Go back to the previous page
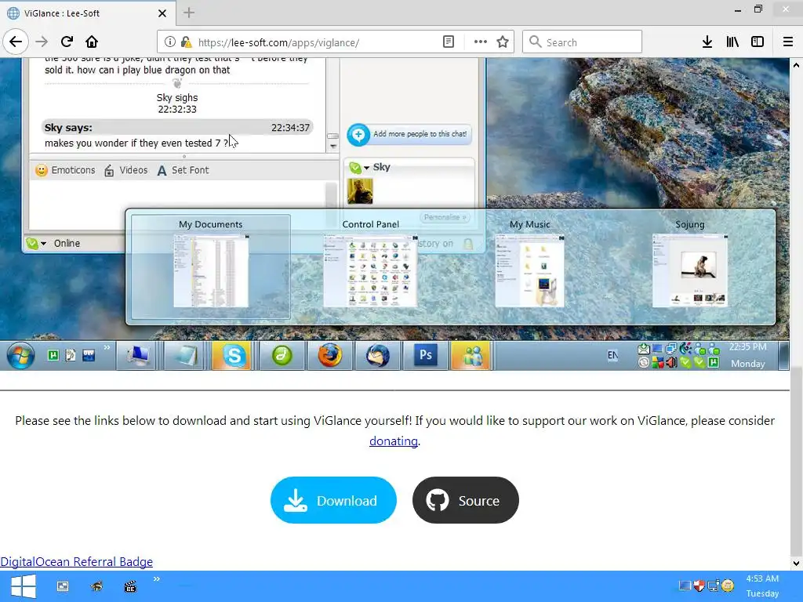Screen dimensions: 803x602 point(16,42)
